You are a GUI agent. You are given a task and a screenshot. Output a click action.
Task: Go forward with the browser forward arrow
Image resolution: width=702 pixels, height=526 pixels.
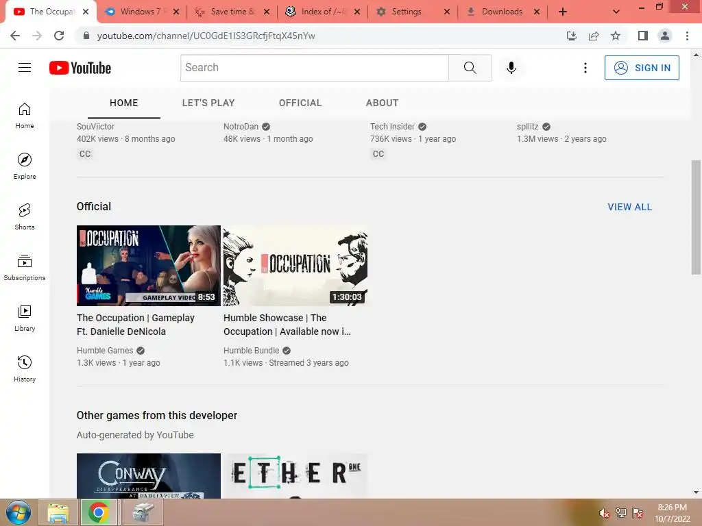coord(37,36)
